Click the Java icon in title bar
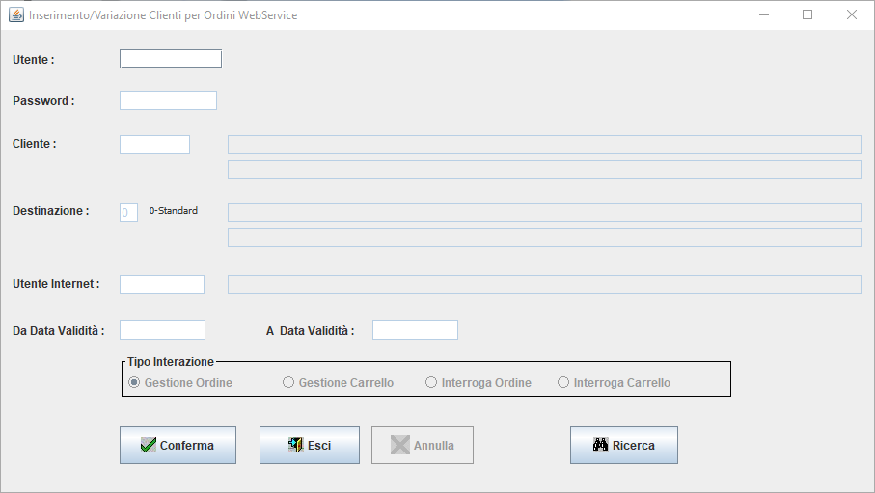Screen dimensions: 875x493 [16, 15]
